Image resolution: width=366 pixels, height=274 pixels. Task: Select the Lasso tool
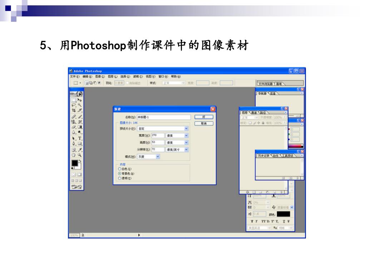click(74, 105)
